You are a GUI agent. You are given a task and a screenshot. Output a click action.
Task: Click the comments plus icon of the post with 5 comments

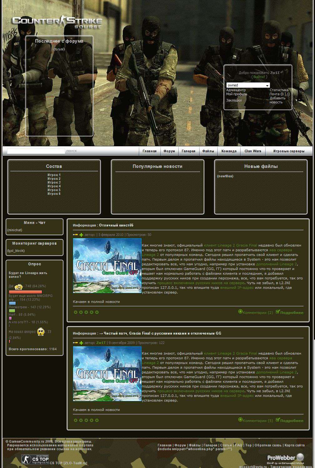[240, 419]
